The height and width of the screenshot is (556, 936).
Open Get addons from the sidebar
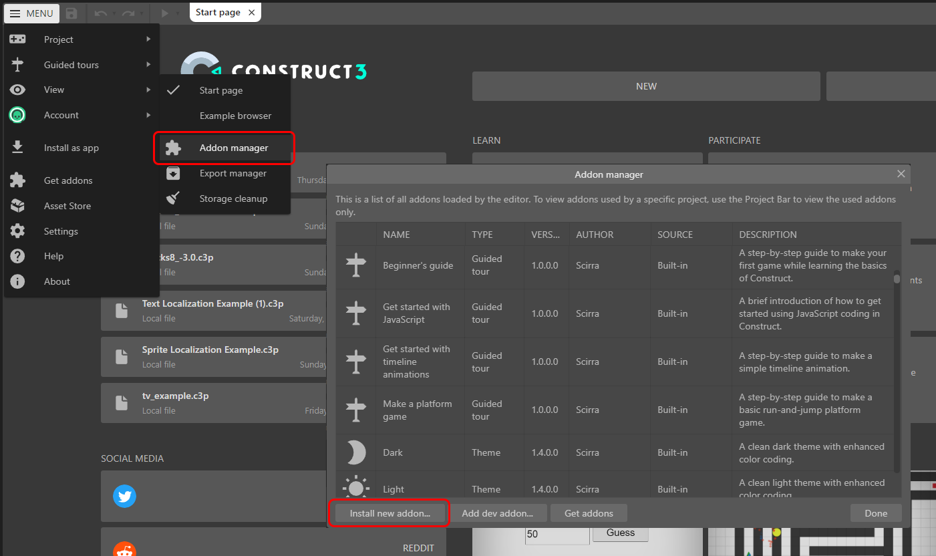[x=67, y=180]
